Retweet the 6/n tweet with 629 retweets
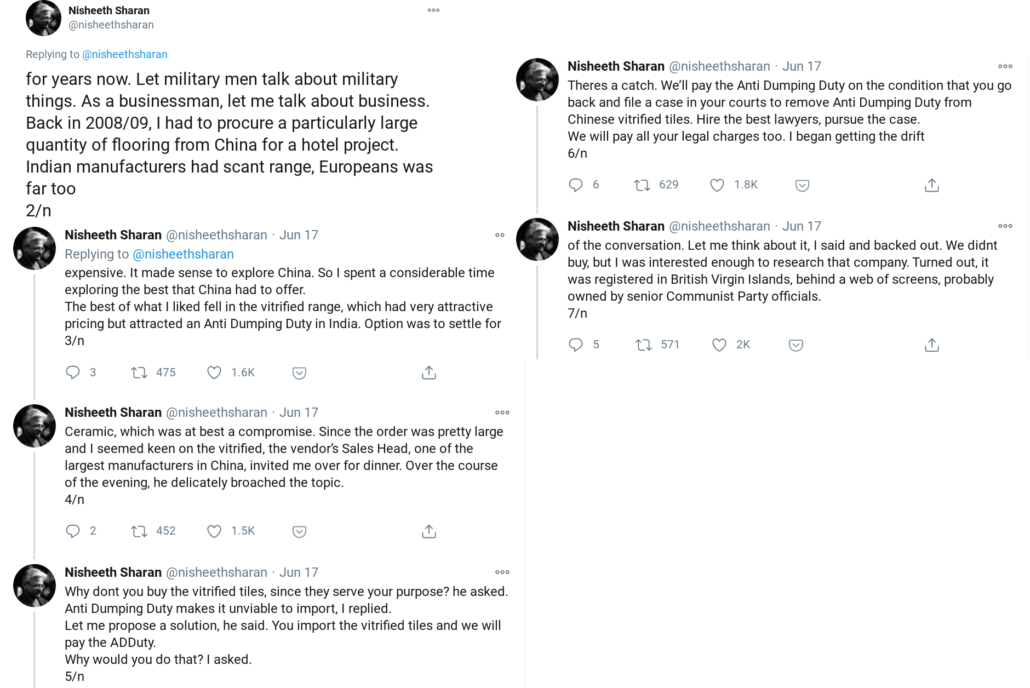The image size is (1030, 688). point(642,185)
